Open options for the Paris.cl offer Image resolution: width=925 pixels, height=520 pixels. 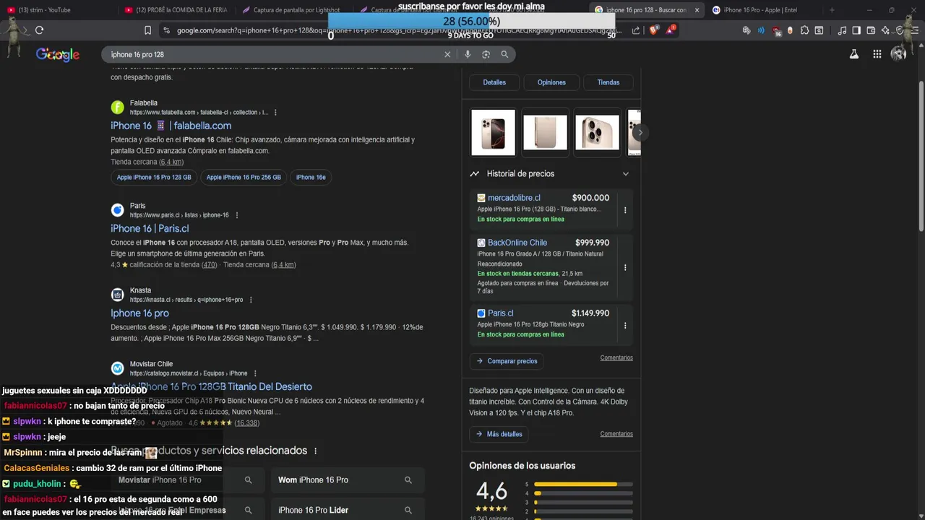625,325
